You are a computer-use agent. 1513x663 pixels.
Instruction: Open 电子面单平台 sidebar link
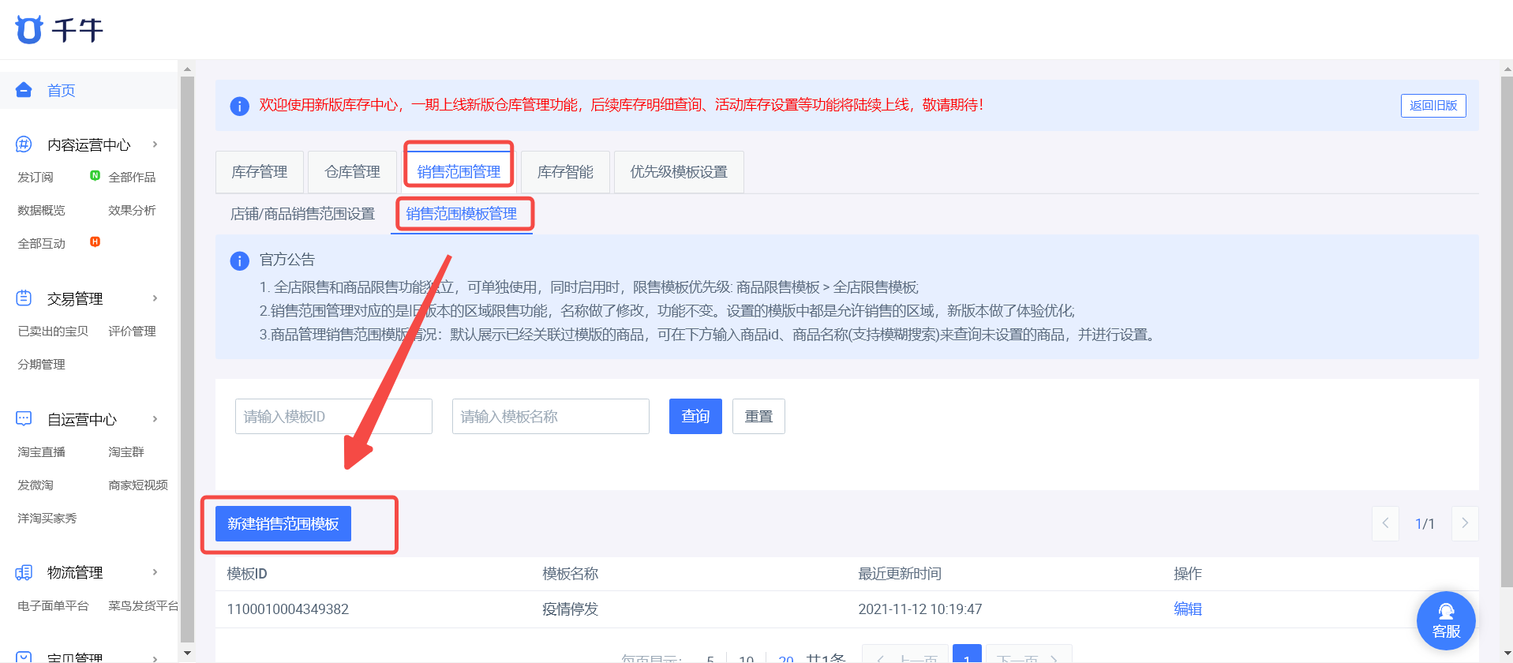53,605
